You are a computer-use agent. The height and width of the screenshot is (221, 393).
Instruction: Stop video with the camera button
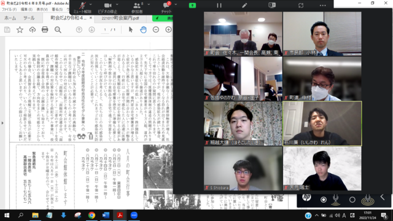[x=107, y=7]
